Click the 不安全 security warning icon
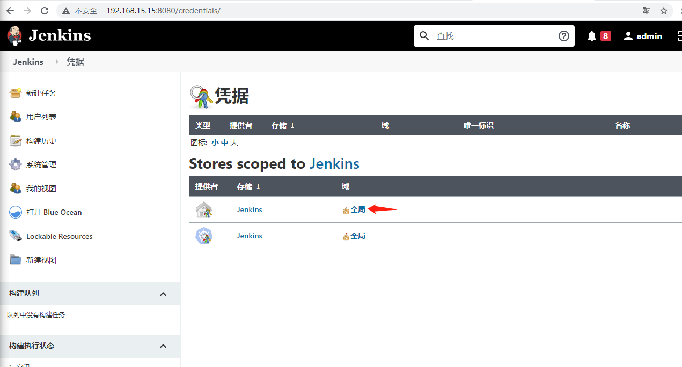682x367 pixels. 66,11
